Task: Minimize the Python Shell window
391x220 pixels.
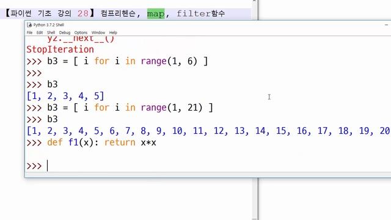Action: [386, 24]
